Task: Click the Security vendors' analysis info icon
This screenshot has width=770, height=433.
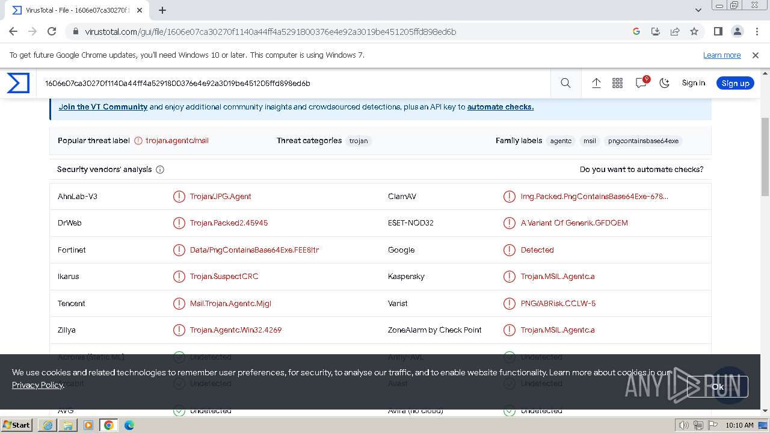Action: click(x=160, y=170)
